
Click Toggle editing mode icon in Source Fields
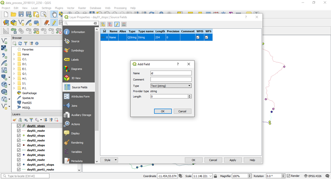click(117, 24)
